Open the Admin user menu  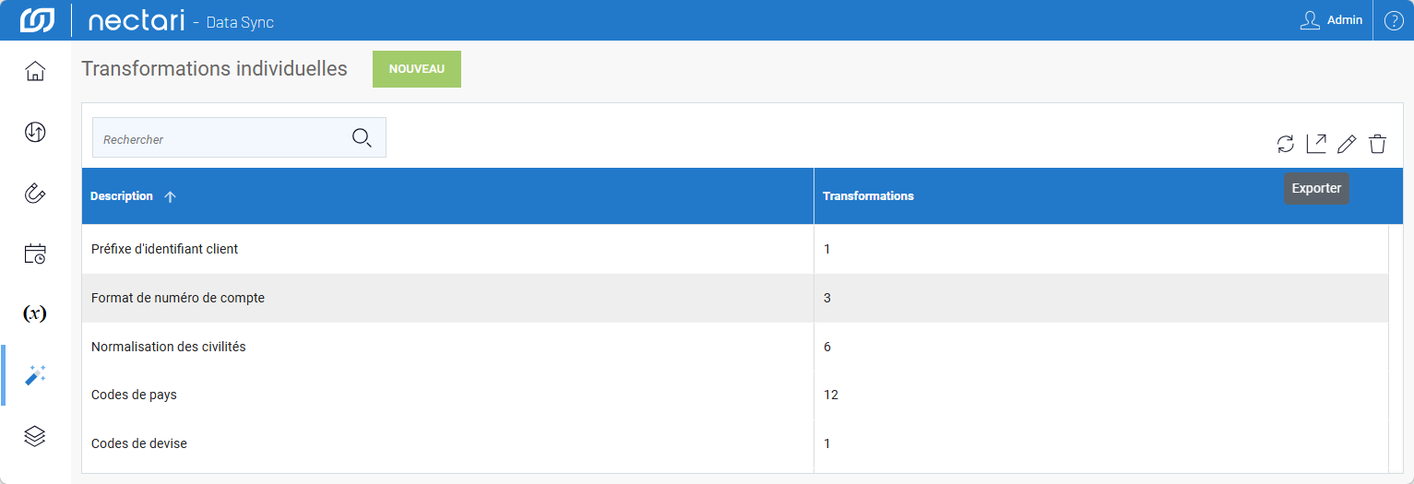(1331, 20)
